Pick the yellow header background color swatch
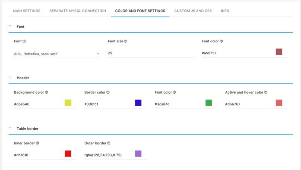The width and height of the screenshot is (301, 170). pos(68,103)
